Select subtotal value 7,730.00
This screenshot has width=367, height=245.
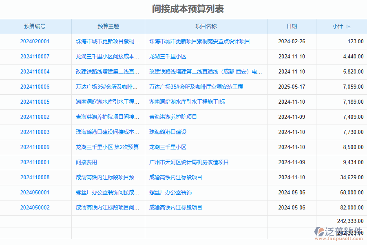[354, 132]
